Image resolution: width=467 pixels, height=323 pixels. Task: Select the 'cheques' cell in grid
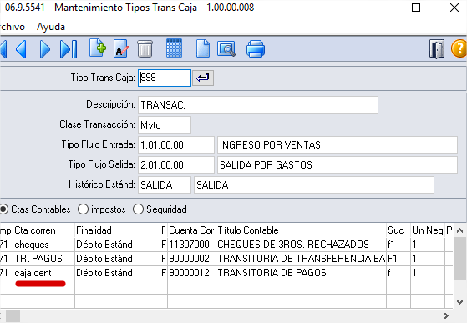43,245
